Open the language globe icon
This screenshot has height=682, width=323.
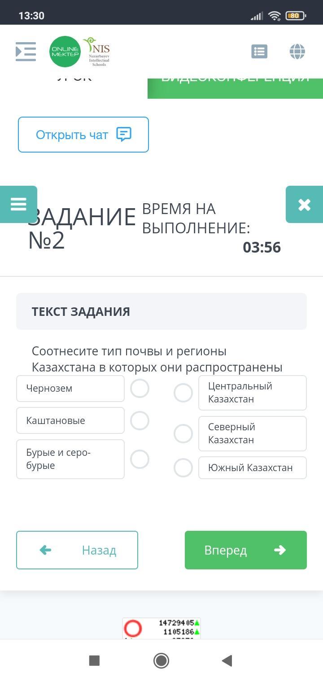pyautogui.click(x=297, y=52)
